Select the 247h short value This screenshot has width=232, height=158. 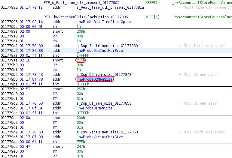click(x=81, y=147)
